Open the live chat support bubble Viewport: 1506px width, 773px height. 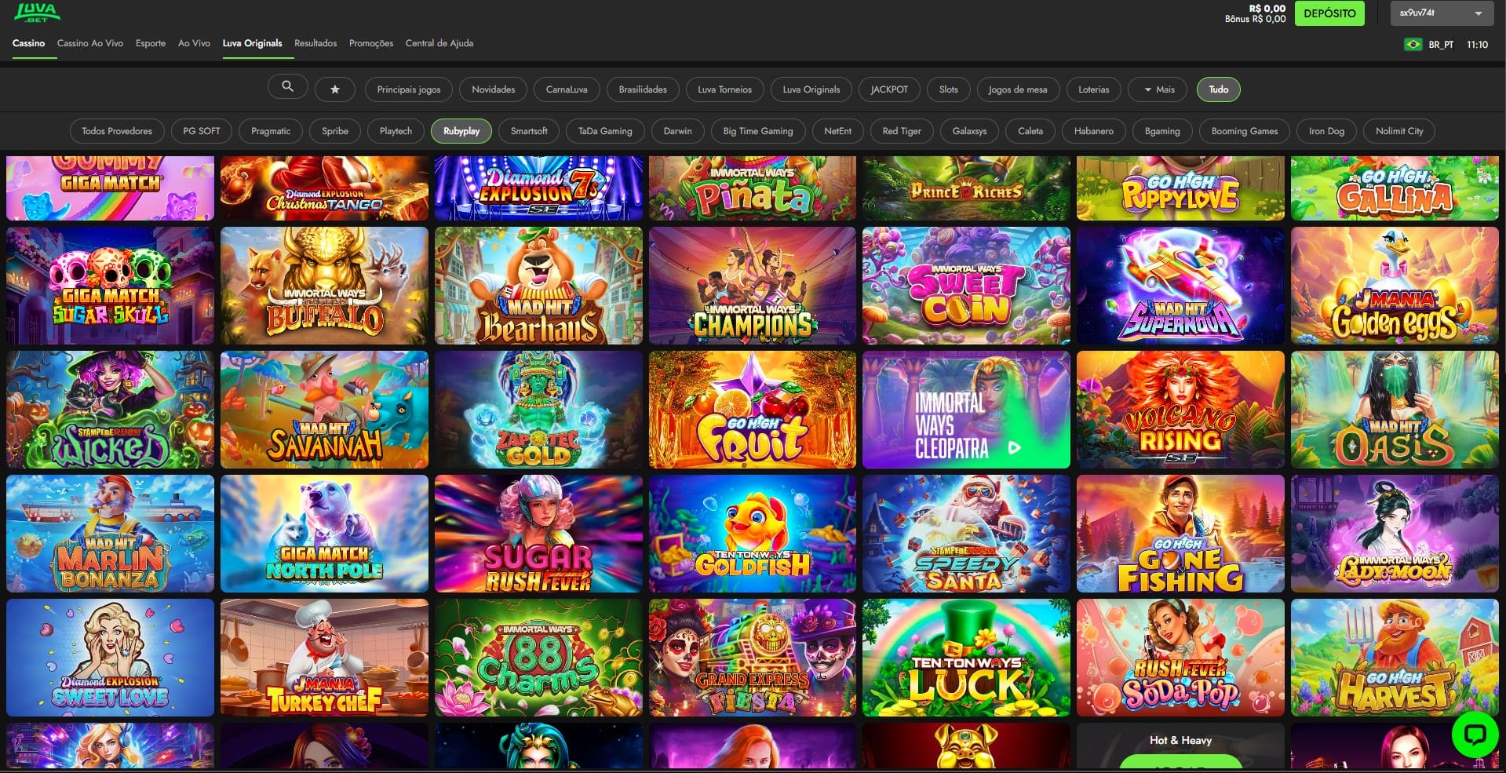coord(1475,735)
